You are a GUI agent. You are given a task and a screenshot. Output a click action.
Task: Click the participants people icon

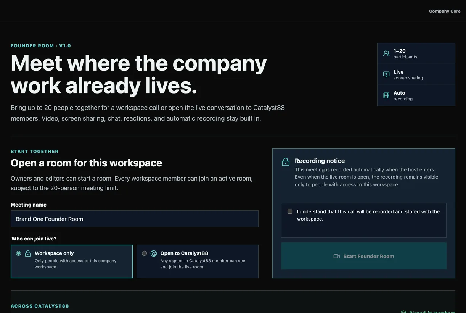tap(386, 53)
